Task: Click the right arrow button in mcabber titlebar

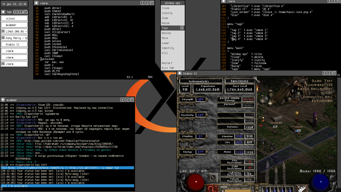Action: click(127, 100)
